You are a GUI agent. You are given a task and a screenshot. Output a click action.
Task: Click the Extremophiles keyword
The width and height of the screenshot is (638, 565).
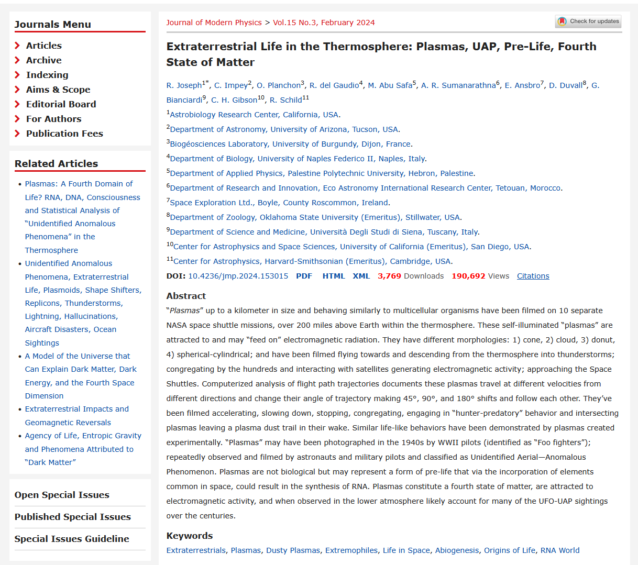[351, 550]
